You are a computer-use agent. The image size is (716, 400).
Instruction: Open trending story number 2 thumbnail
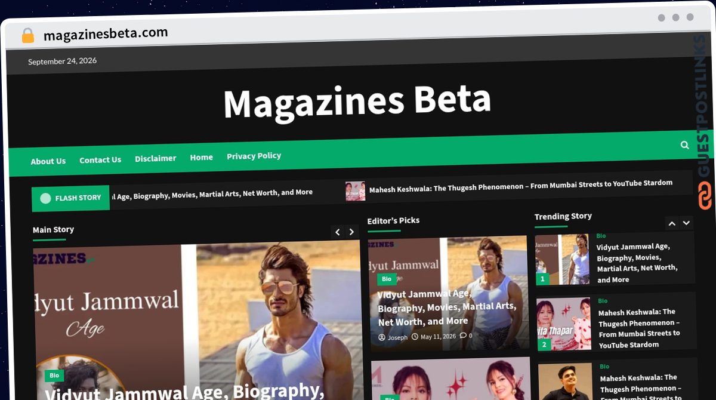coord(564,324)
